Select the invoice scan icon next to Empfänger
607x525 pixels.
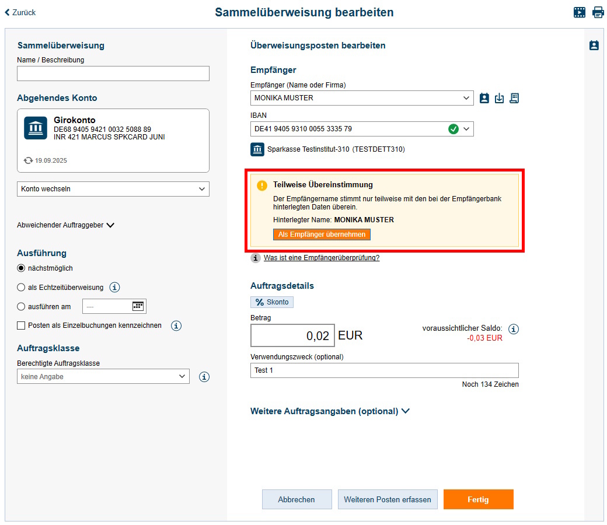pyautogui.click(x=514, y=98)
